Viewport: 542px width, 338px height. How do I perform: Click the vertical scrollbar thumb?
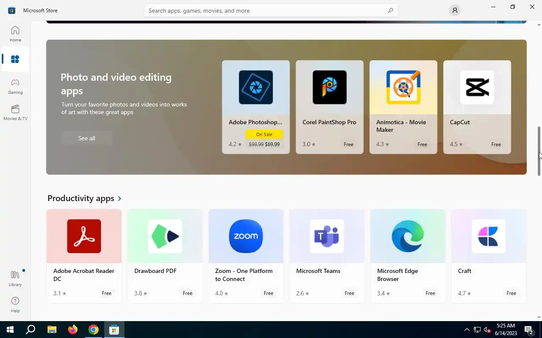click(539, 151)
